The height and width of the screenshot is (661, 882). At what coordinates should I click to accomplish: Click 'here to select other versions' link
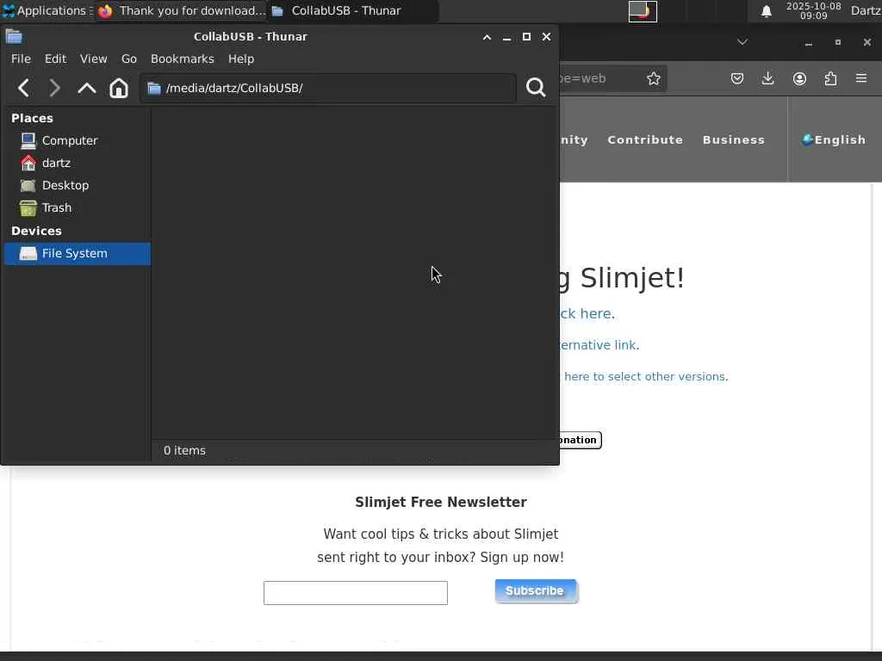646,377
